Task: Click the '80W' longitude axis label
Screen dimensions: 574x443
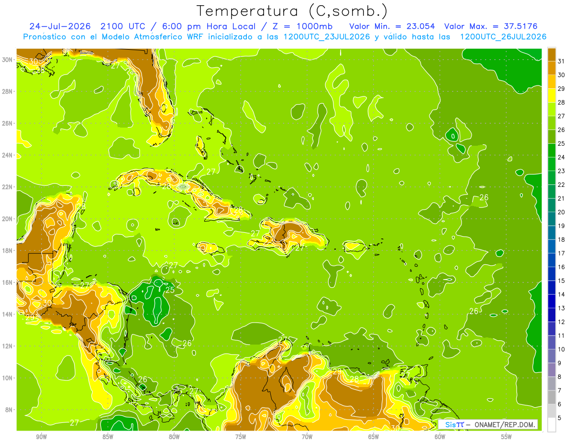Action: 174,437
